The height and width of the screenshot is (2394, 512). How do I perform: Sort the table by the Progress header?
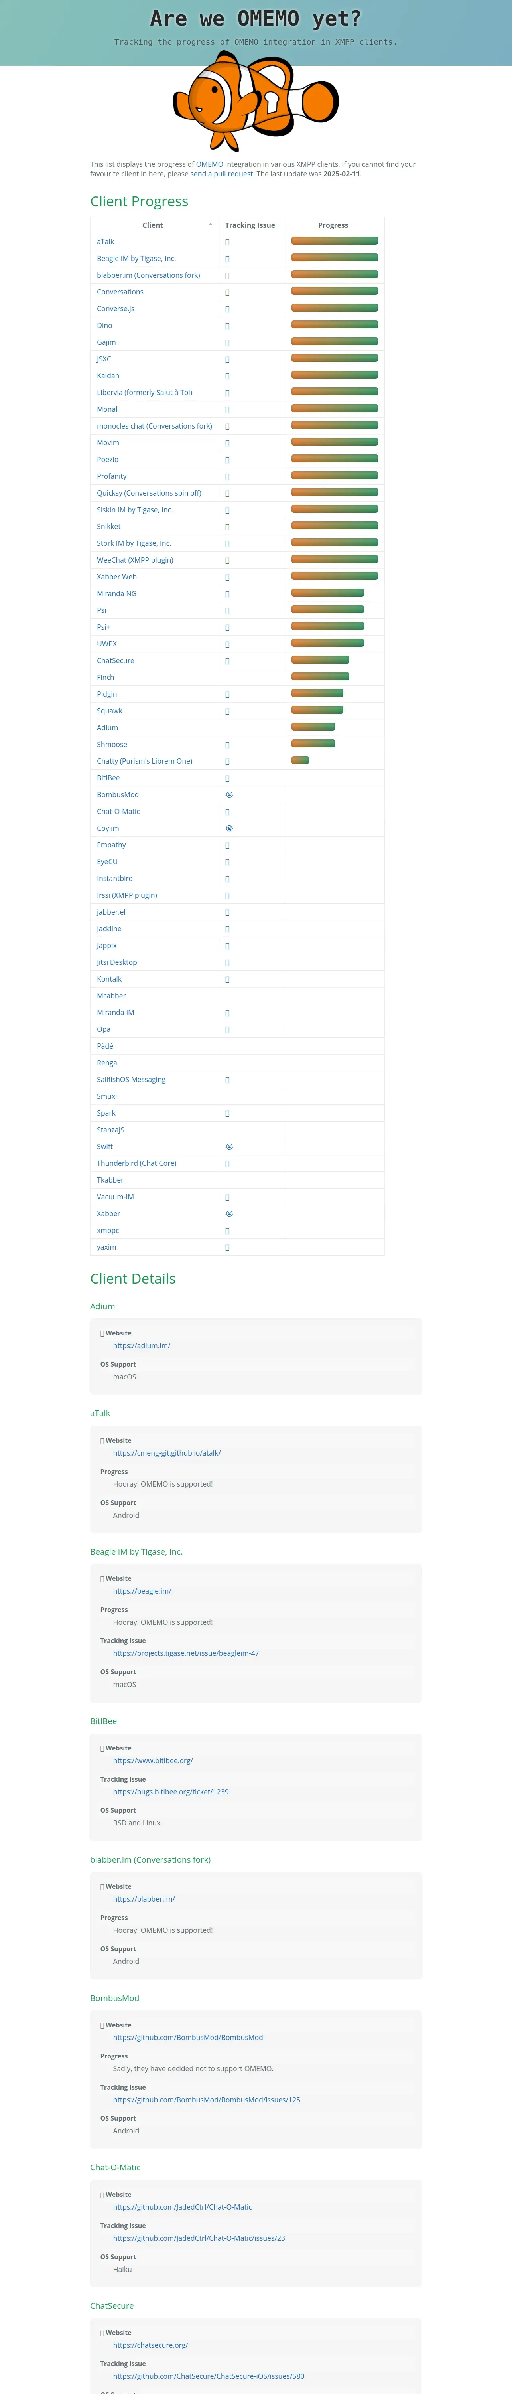tap(334, 225)
